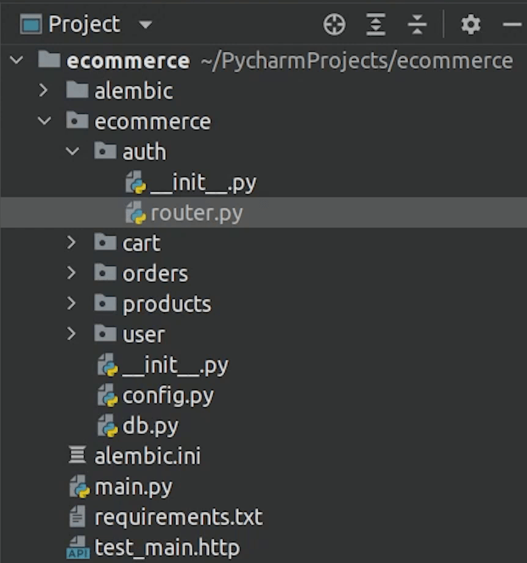Click the Select Opened File crosshair icon
The width and height of the screenshot is (527, 563).
334,25
